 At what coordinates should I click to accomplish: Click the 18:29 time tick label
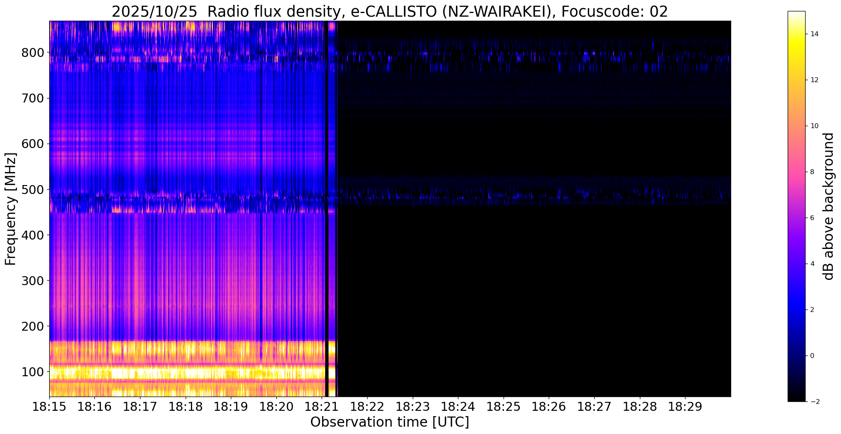point(685,407)
